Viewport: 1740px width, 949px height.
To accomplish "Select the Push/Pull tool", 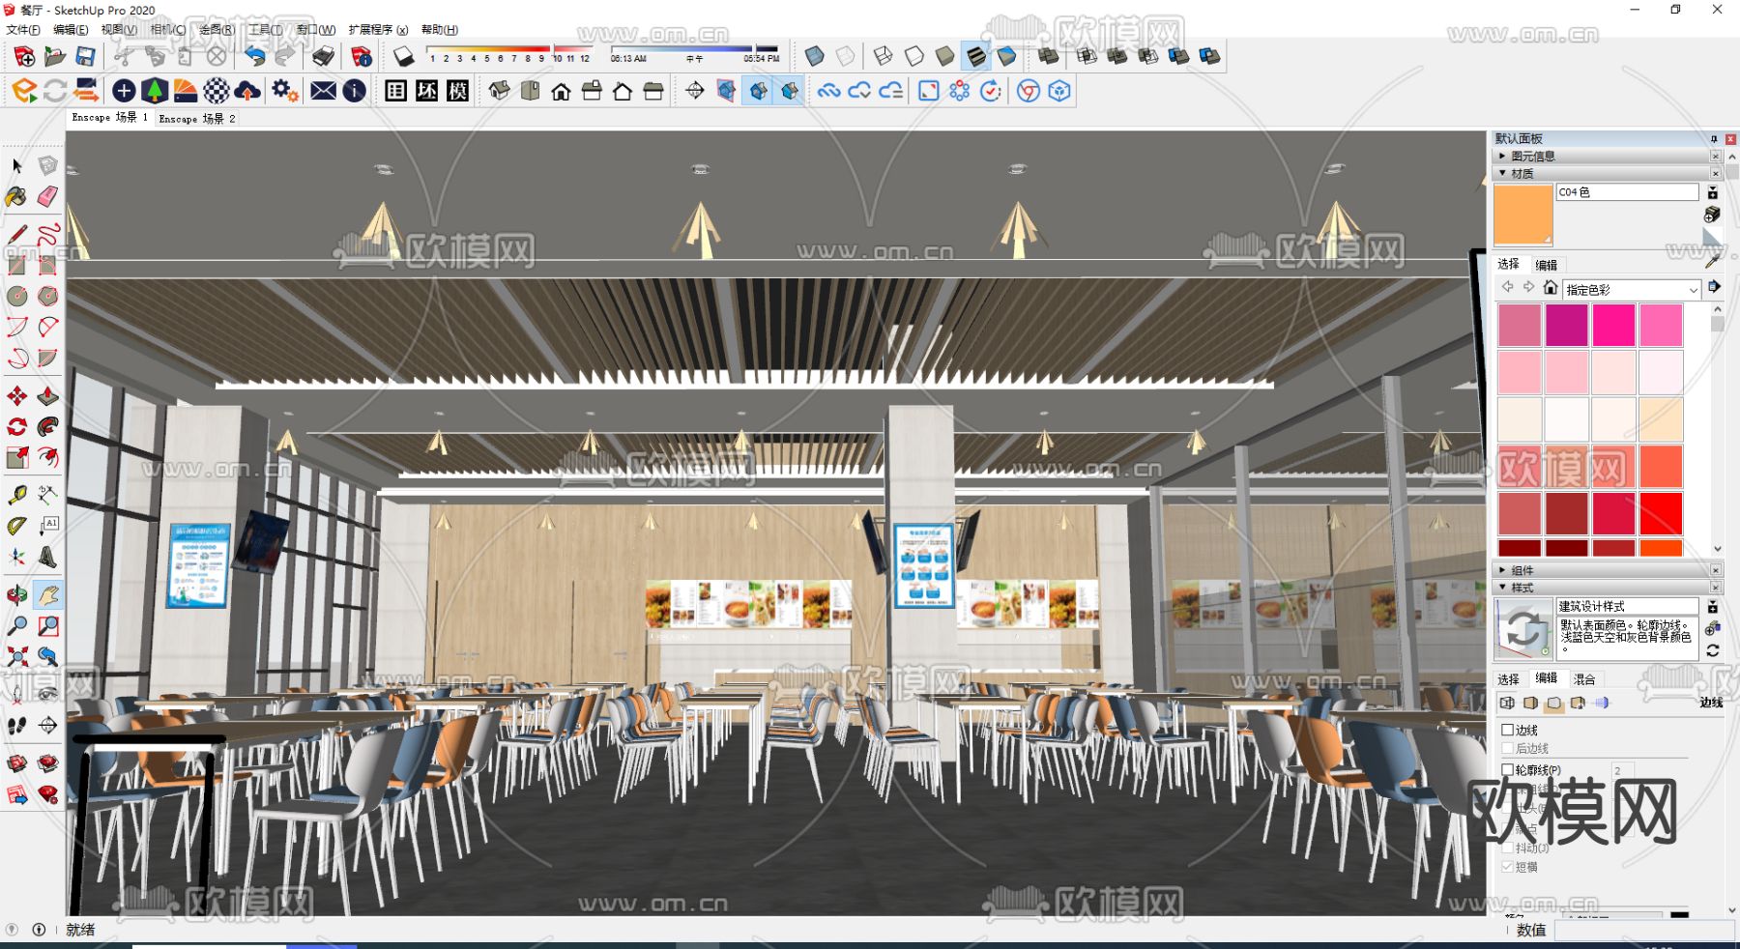I will pos(47,396).
